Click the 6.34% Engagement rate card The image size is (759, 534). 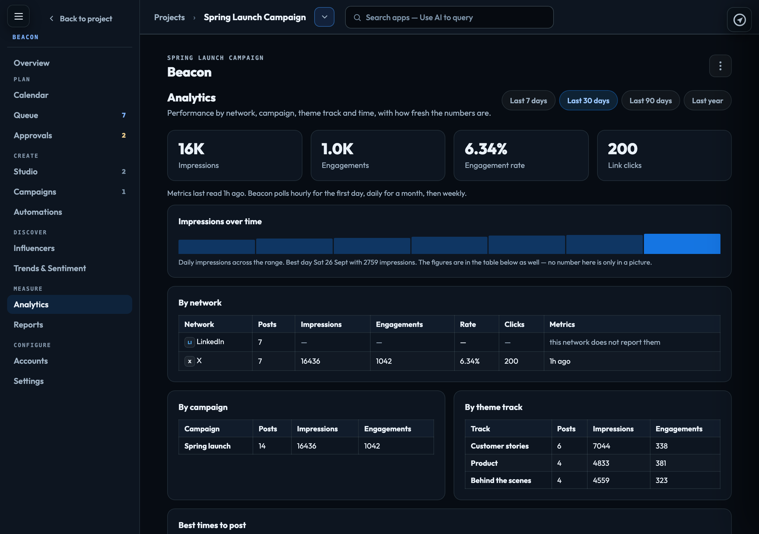(521, 155)
